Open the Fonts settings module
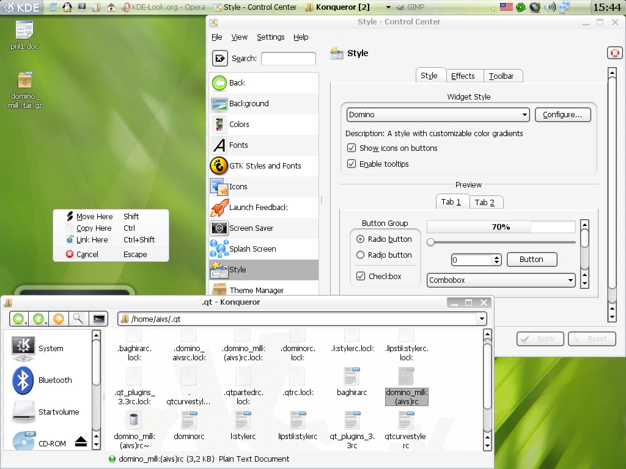626x469 pixels. pos(264,145)
